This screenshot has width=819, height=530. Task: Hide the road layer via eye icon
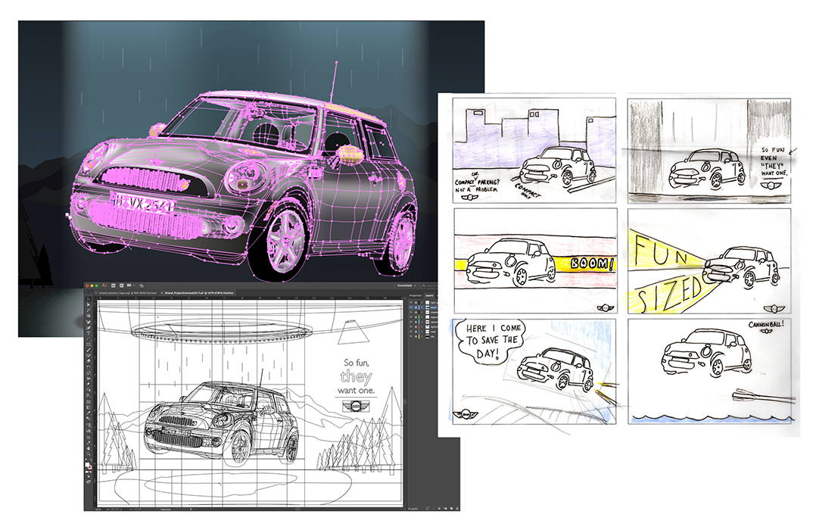(x=411, y=332)
